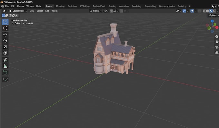Open object visibility and selectability dropdown
219x128 pixels.
(x=178, y=11)
